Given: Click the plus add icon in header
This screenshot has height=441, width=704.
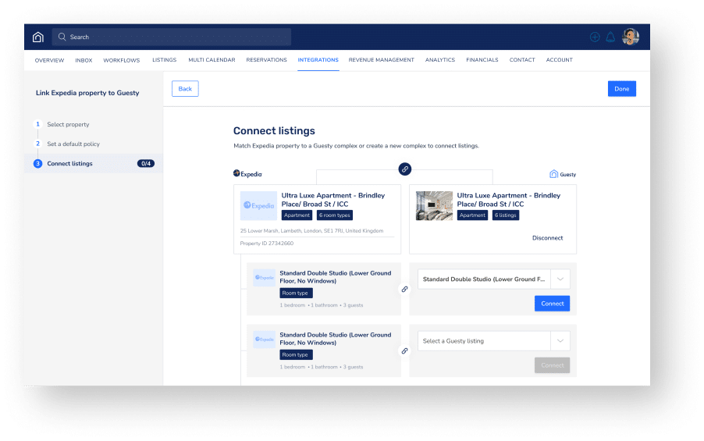Looking at the screenshot, I should 595,37.
